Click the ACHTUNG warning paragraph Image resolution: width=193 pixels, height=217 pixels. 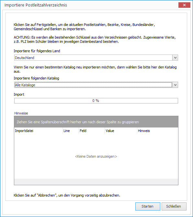pyautogui.click(x=95, y=40)
